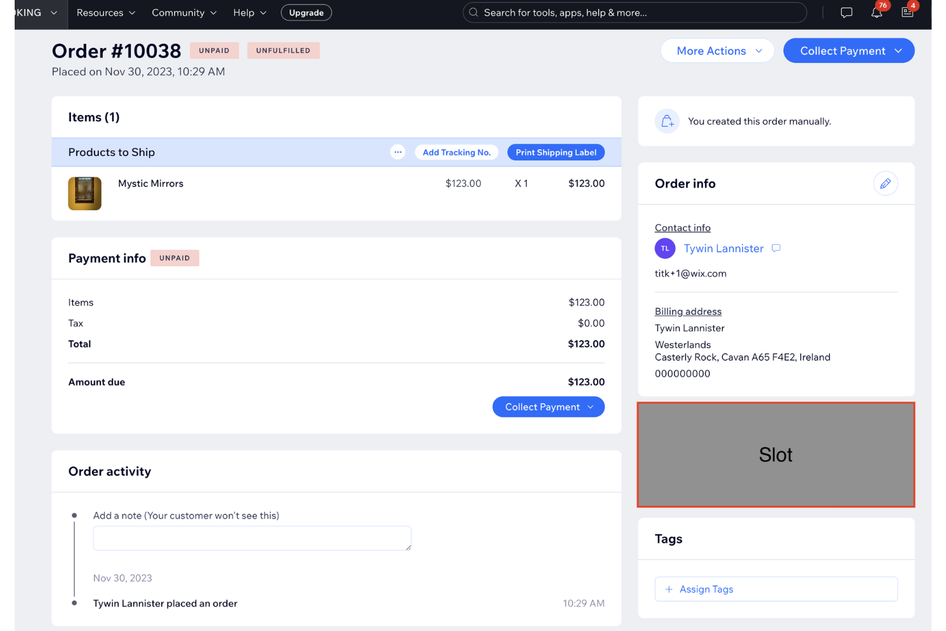
Task: Expand the Resources menu chevron
Action: pos(132,12)
